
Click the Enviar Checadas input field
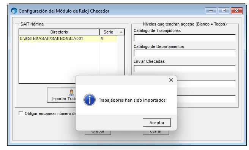pos(185,69)
